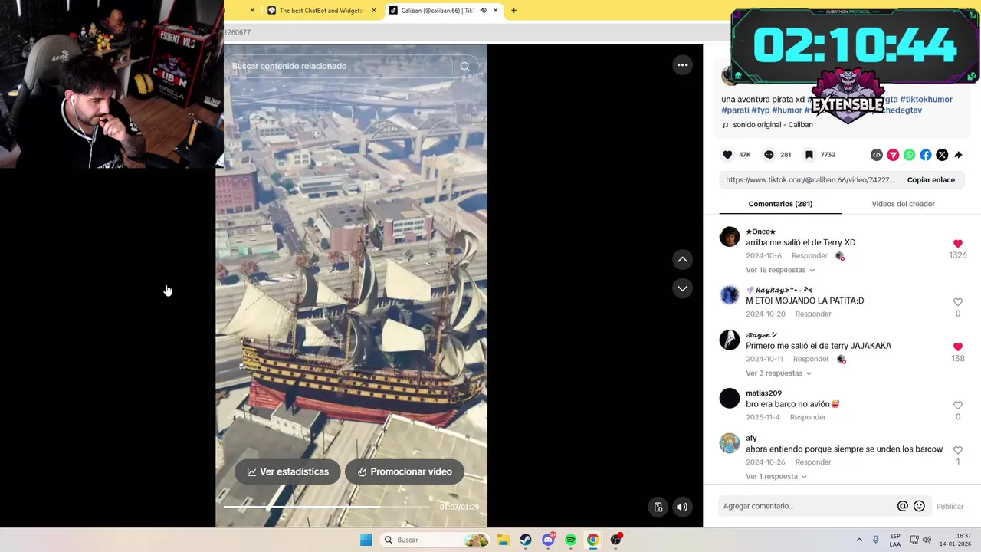Reply to afy's comment

[x=813, y=462]
